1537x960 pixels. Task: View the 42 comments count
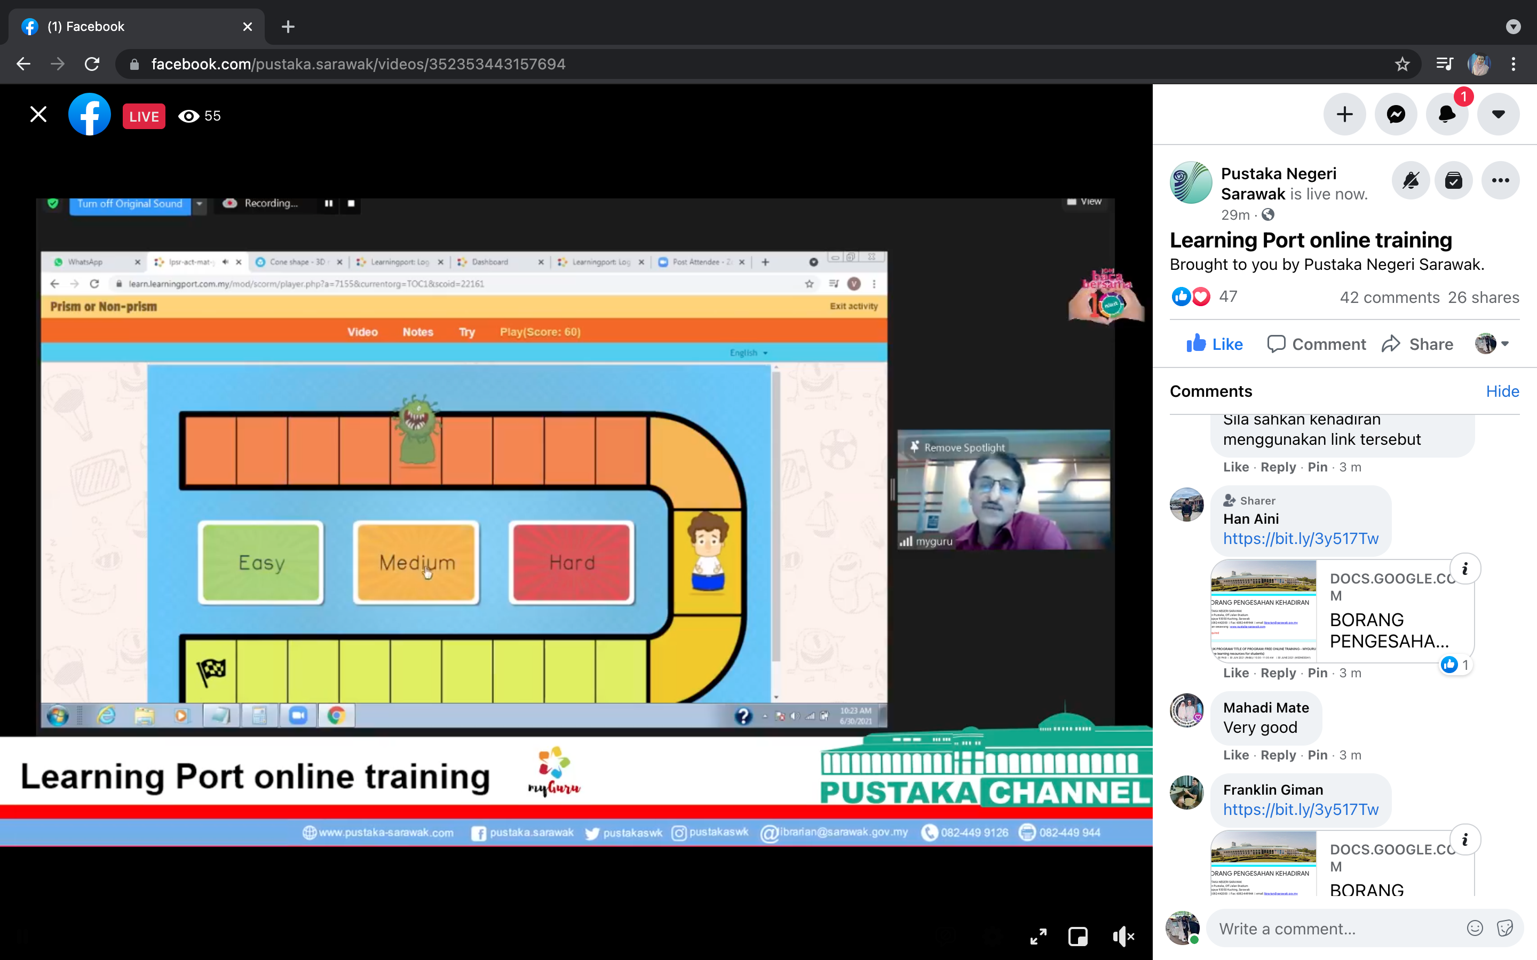[1390, 297]
